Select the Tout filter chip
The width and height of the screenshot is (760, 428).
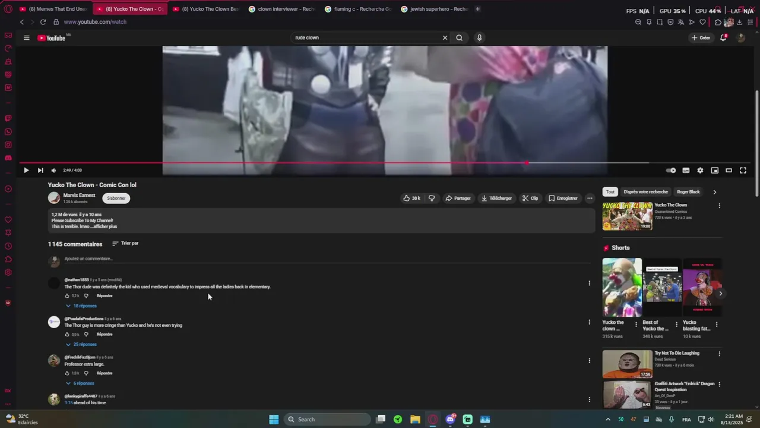(x=610, y=192)
